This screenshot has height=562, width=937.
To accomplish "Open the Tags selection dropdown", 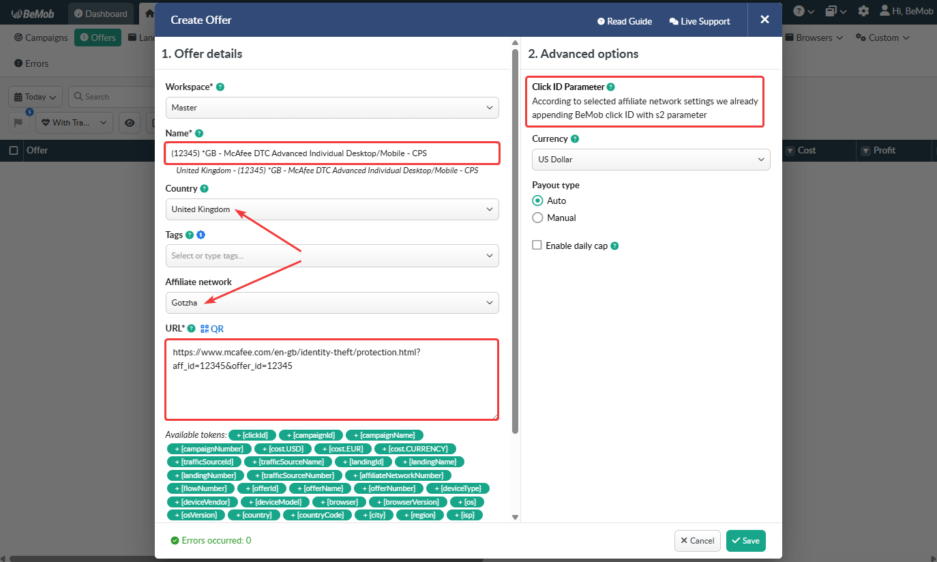I will (332, 256).
